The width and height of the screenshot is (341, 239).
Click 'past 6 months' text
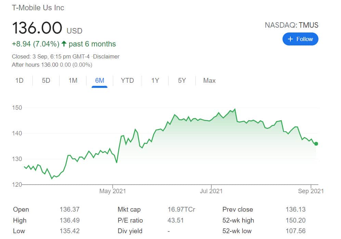click(x=92, y=44)
